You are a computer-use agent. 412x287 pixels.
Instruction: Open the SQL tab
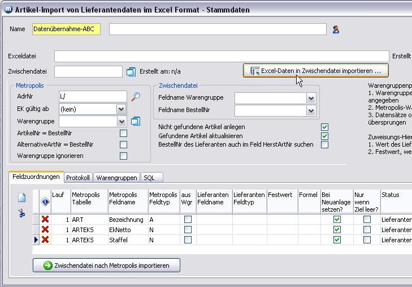(149, 178)
